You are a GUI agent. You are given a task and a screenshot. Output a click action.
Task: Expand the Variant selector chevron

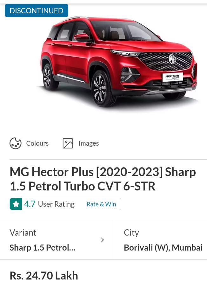click(x=102, y=240)
